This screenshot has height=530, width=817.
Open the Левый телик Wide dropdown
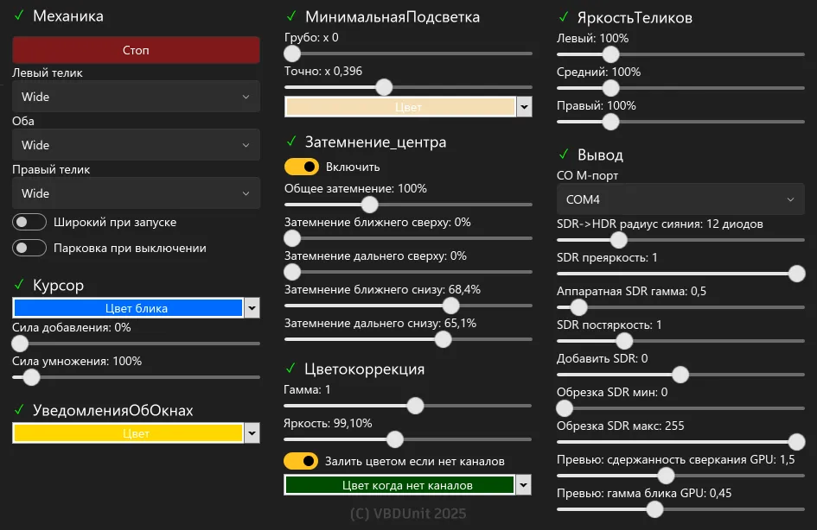click(x=136, y=97)
